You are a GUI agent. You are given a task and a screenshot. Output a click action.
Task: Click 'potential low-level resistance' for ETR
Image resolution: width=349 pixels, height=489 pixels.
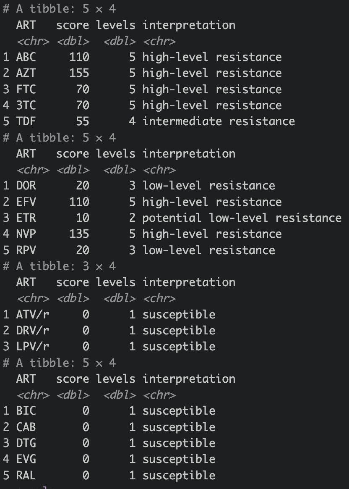pyautogui.click(x=242, y=218)
